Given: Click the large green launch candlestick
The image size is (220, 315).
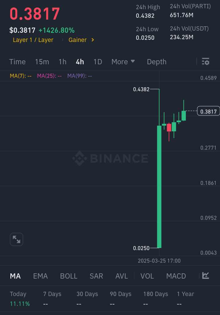Looking at the screenshot, I should [x=159, y=187].
